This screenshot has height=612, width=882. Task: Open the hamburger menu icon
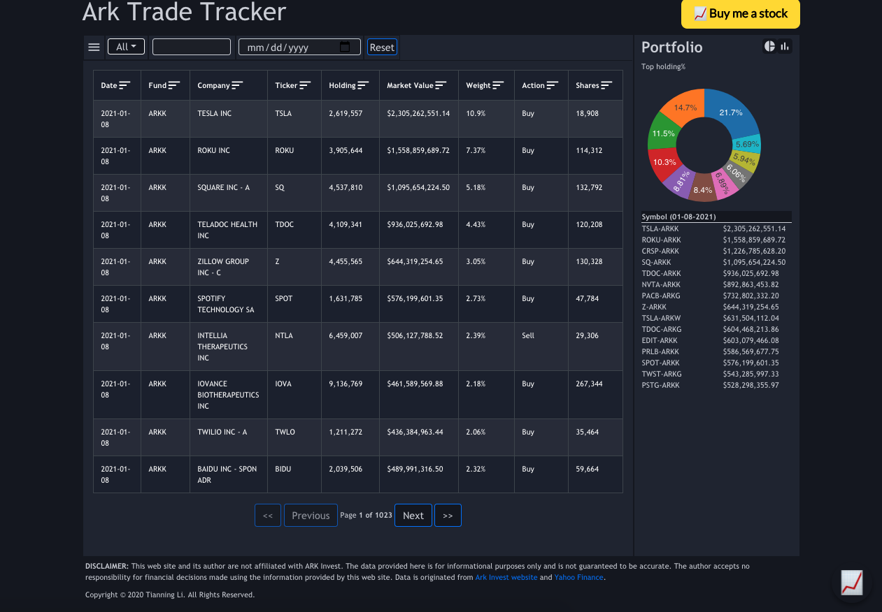pos(94,48)
